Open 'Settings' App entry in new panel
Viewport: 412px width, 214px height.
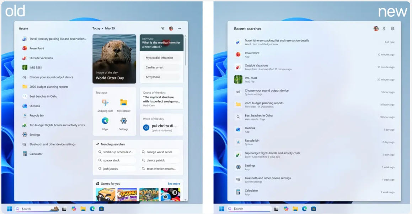pos(314,167)
